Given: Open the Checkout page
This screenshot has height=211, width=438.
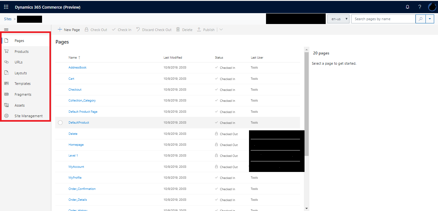Looking at the screenshot, I should tap(75, 90).
